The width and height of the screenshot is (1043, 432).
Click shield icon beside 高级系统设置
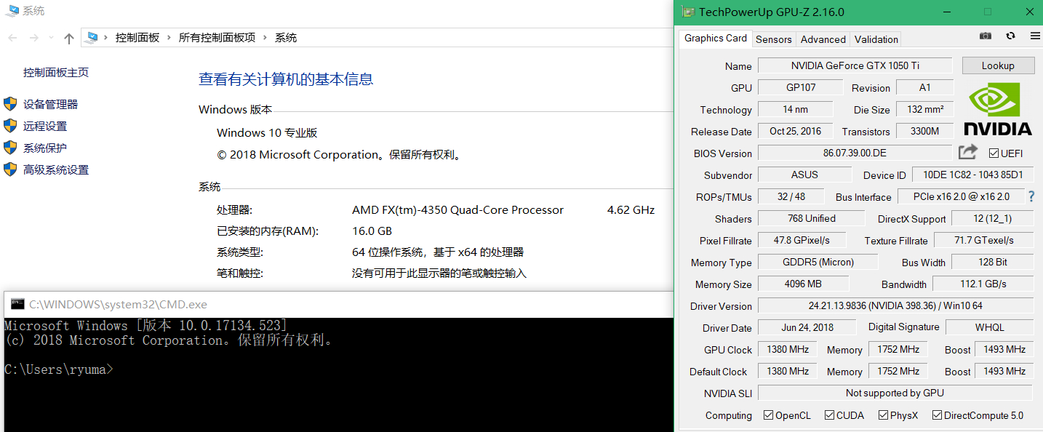pos(10,169)
